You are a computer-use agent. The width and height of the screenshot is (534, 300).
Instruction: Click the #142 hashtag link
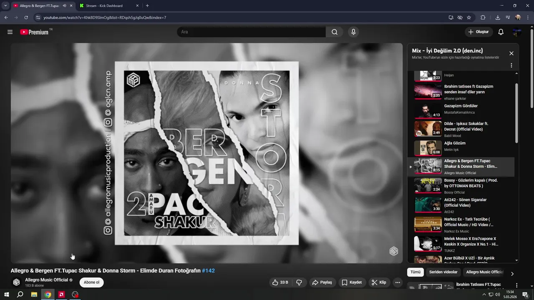[x=208, y=271]
